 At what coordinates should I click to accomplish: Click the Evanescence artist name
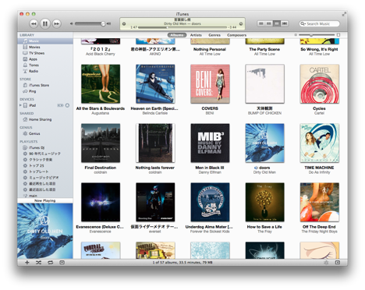point(101,232)
